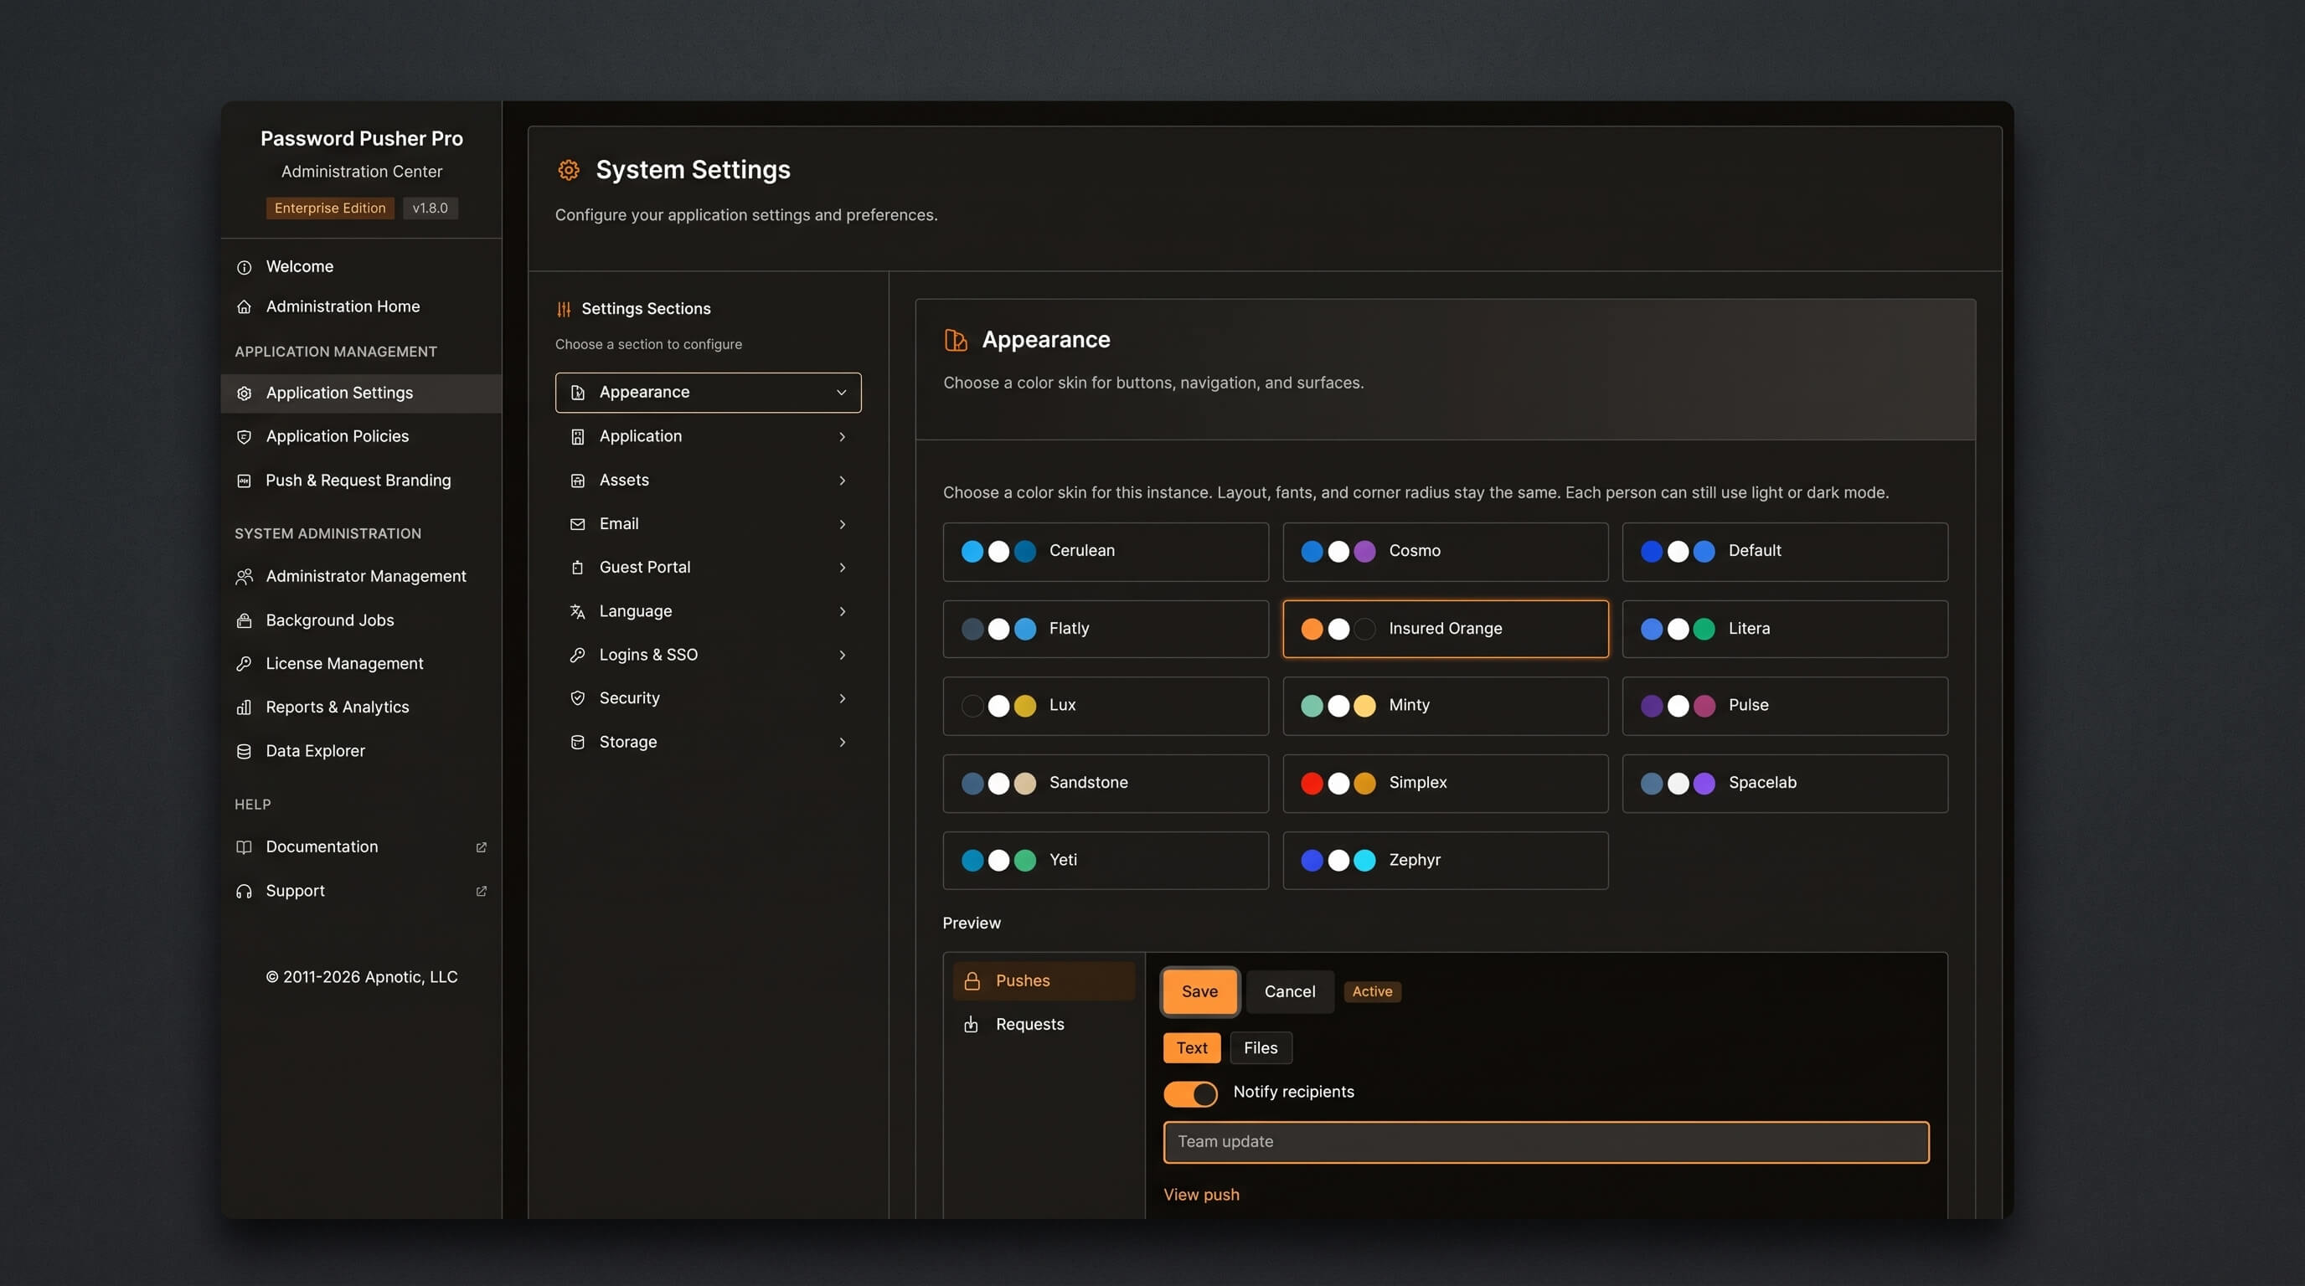
Task: Click the Security shield icon
Action: pyautogui.click(x=577, y=698)
